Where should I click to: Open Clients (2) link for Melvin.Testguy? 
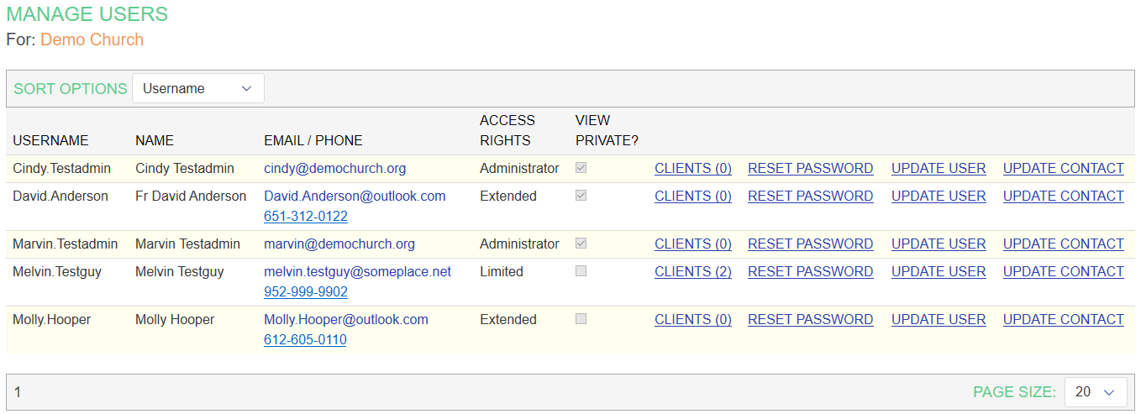[693, 272]
